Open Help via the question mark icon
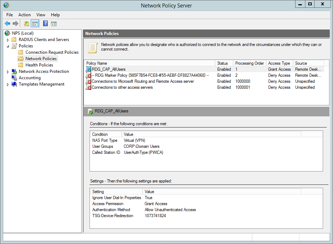 pyautogui.click(x=45, y=23)
